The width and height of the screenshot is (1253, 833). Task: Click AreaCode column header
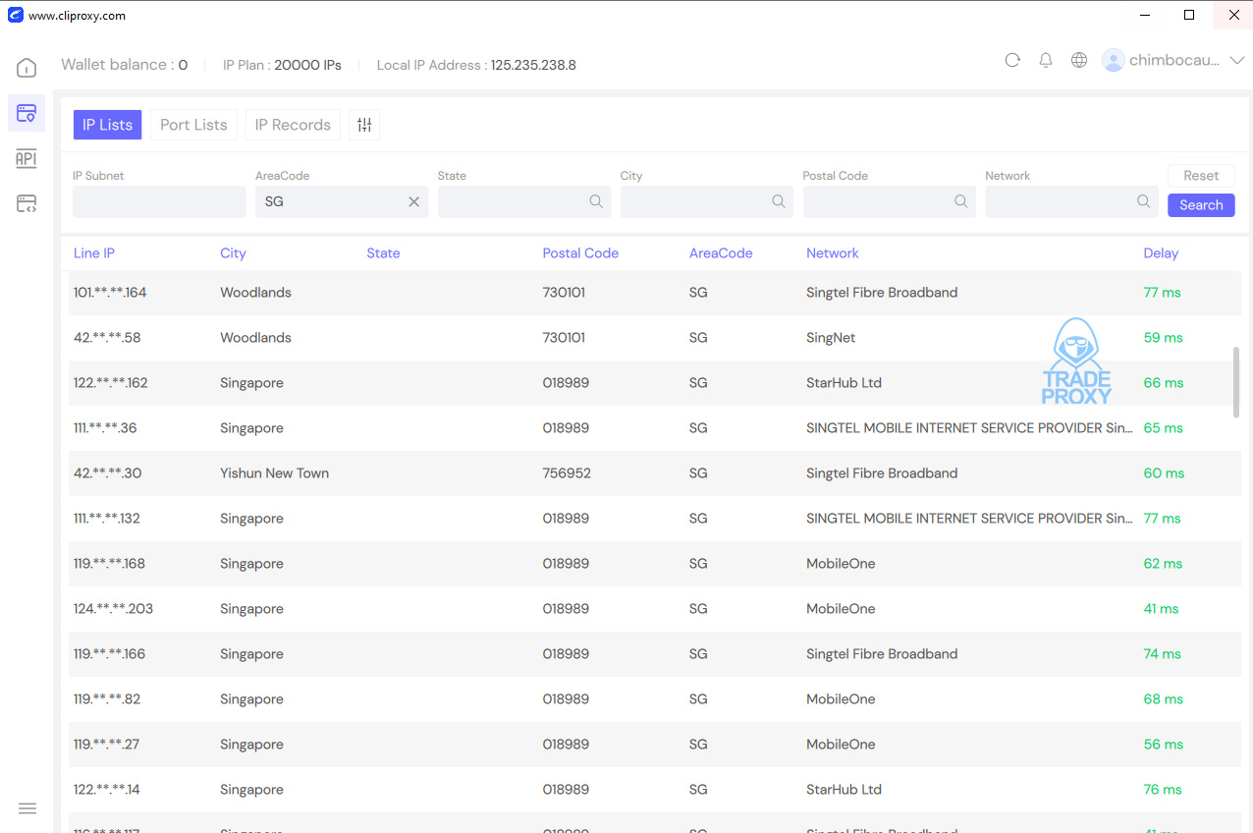pyautogui.click(x=721, y=253)
